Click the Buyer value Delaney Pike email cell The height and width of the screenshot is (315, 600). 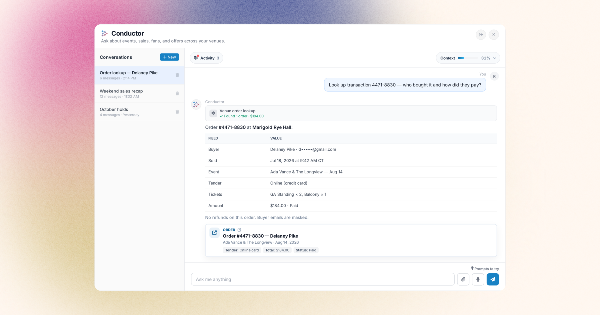pos(303,149)
